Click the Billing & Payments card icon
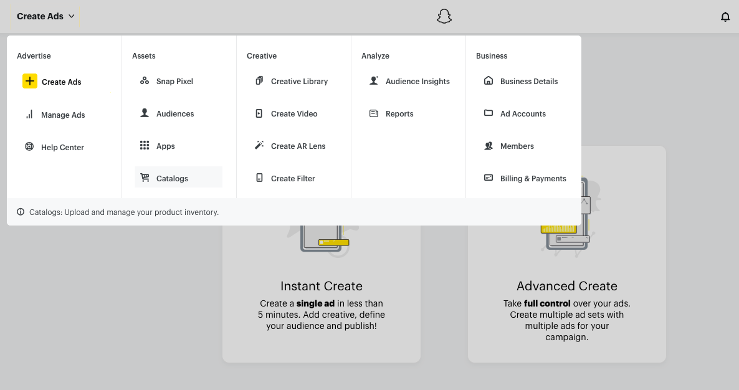This screenshot has height=390, width=739. coord(489,178)
